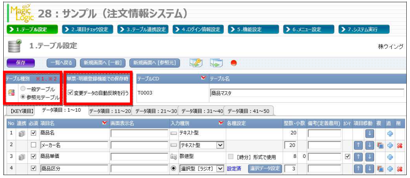
Task: Check the required box for メーカー名
Action: pos(33,145)
